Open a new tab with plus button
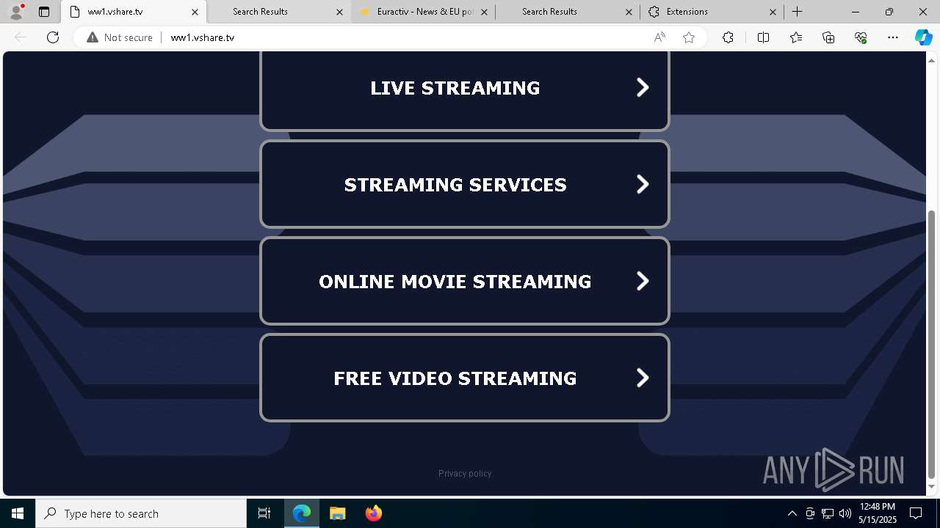Image resolution: width=940 pixels, height=528 pixels. click(798, 12)
